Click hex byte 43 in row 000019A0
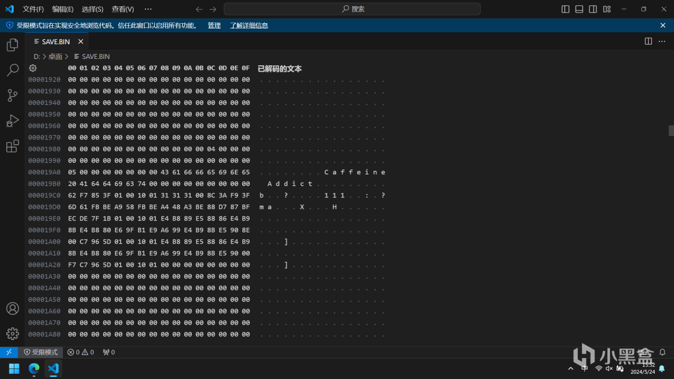Viewport: 674px width, 379px height. coord(165,172)
